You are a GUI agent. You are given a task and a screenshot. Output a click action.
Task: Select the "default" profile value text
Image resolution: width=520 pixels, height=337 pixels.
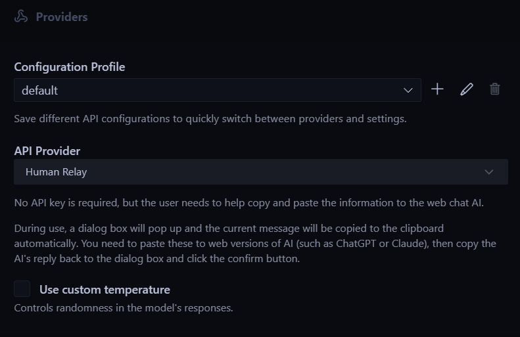(40, 91)
